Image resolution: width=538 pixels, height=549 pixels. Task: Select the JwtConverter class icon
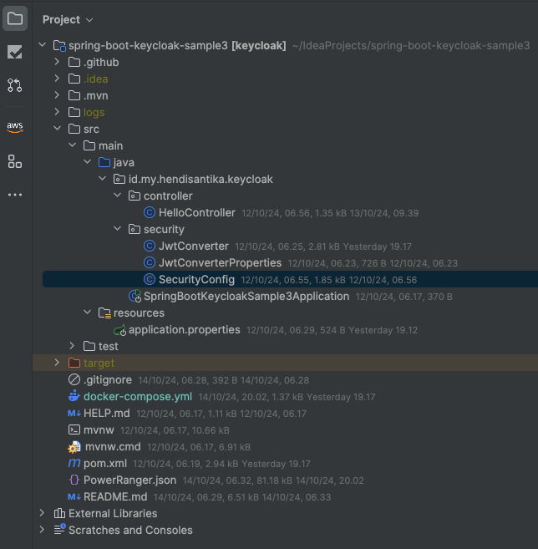[150, 246]
